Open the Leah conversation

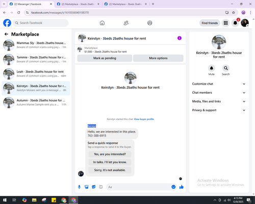point(36,73)
